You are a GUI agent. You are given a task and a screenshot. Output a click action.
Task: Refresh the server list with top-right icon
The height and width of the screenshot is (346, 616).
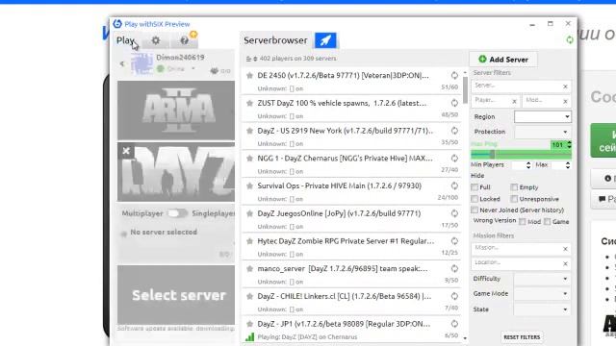coord(569,39)
